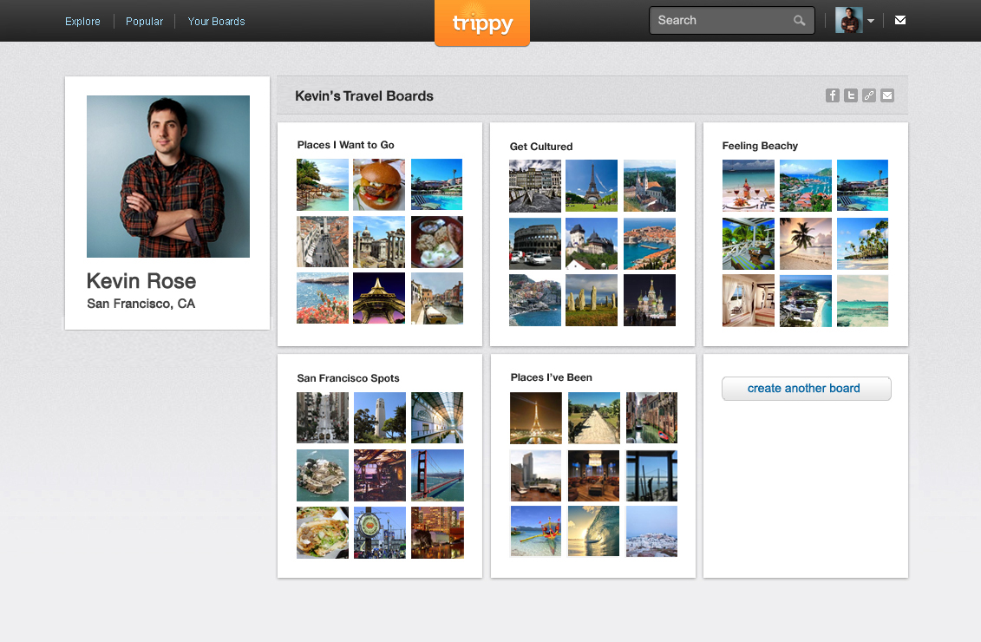Share boards via the Twitter icon

(x=851, y=95)
